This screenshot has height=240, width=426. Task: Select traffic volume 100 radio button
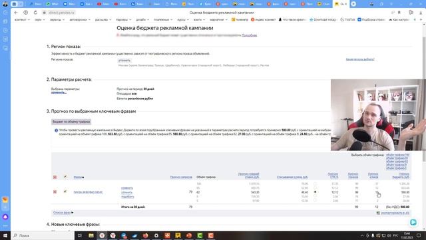[315, 184]
